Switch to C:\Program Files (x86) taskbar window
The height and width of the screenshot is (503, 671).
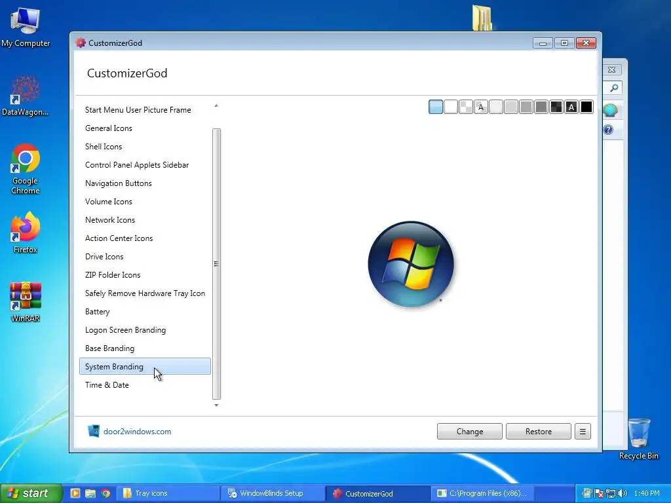[482, 493]
